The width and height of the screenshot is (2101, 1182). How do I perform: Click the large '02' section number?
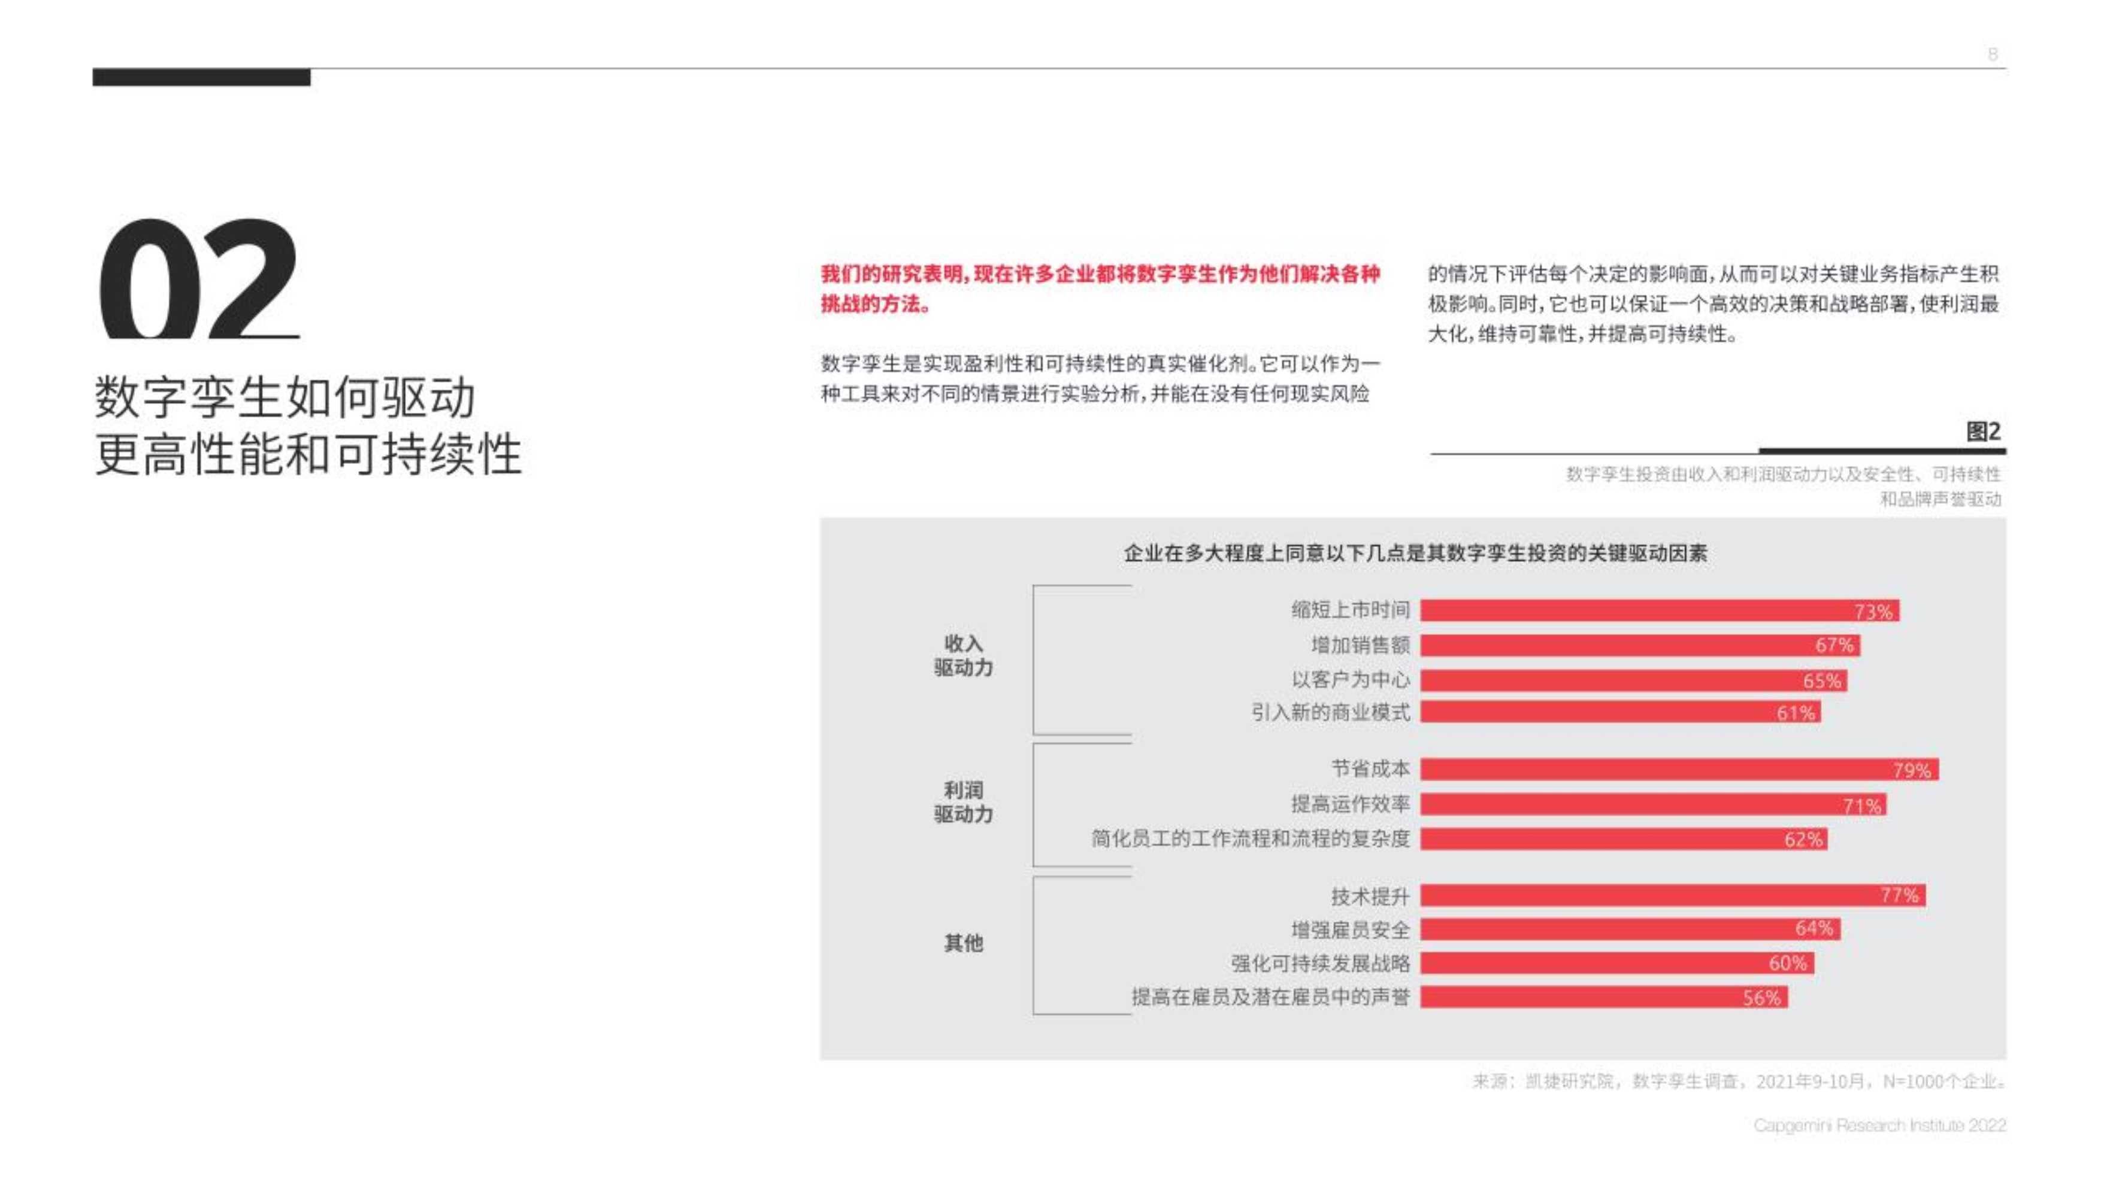(x=199, y=278)
